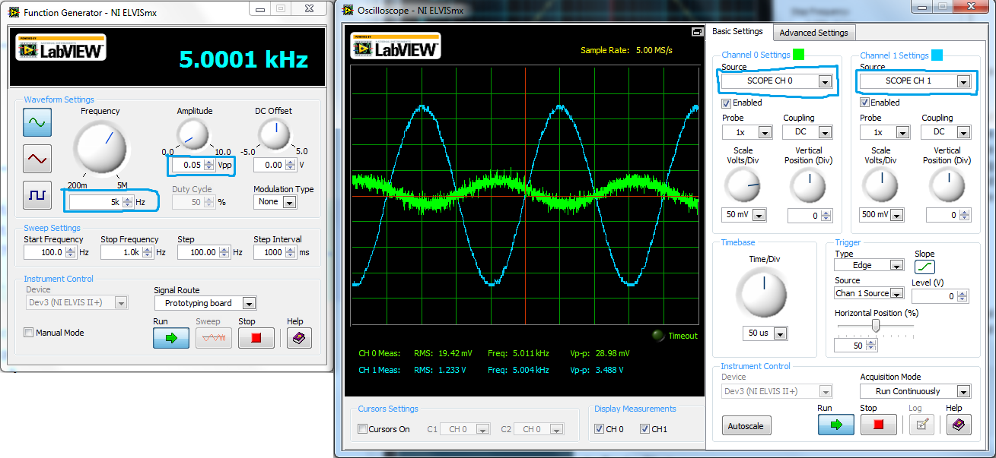This screenshot has height=458, width=996.
Task: Toggle CH1 display measurements checkbox
Action: click(644, 429)
